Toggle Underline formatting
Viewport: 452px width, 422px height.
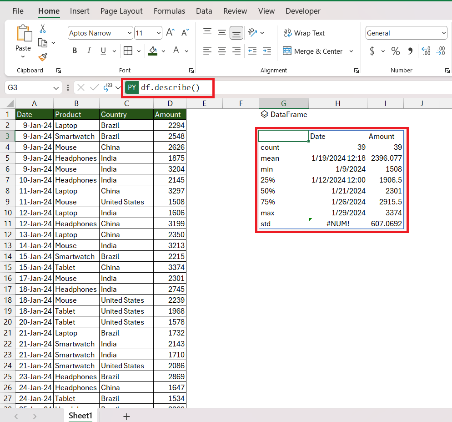click(x=103, y=51)
